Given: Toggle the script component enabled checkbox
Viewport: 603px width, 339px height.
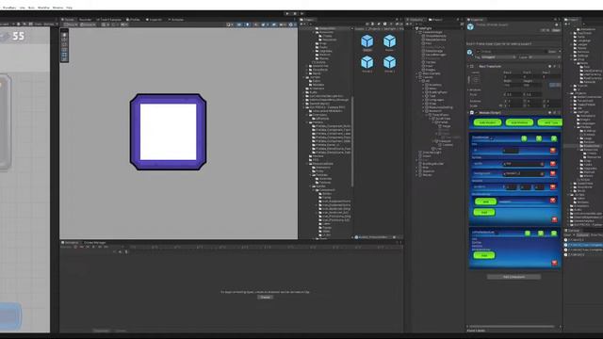Looking at the screenshot, I should pos(476,113).
